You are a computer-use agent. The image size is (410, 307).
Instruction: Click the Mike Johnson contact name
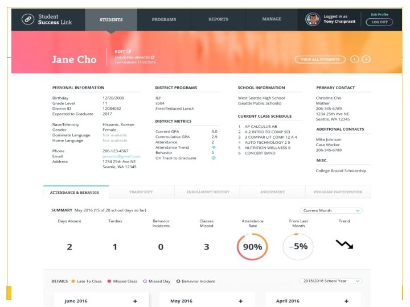[329, 139]
